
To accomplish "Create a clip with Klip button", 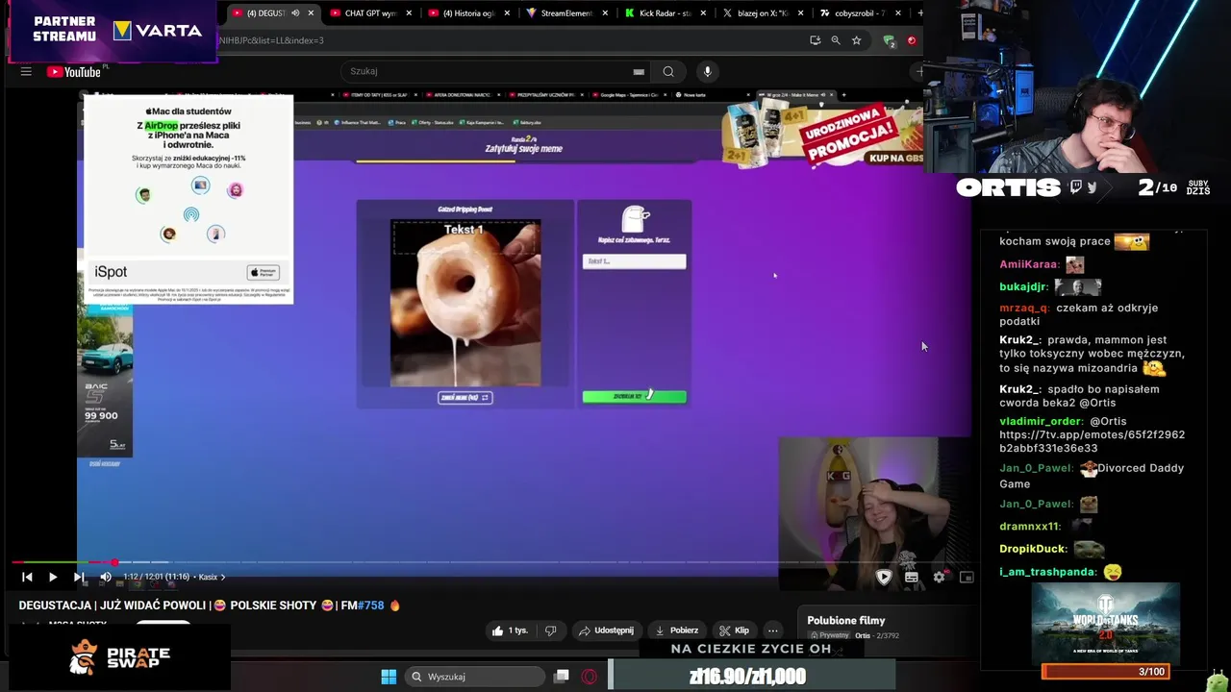I will 734,630.
